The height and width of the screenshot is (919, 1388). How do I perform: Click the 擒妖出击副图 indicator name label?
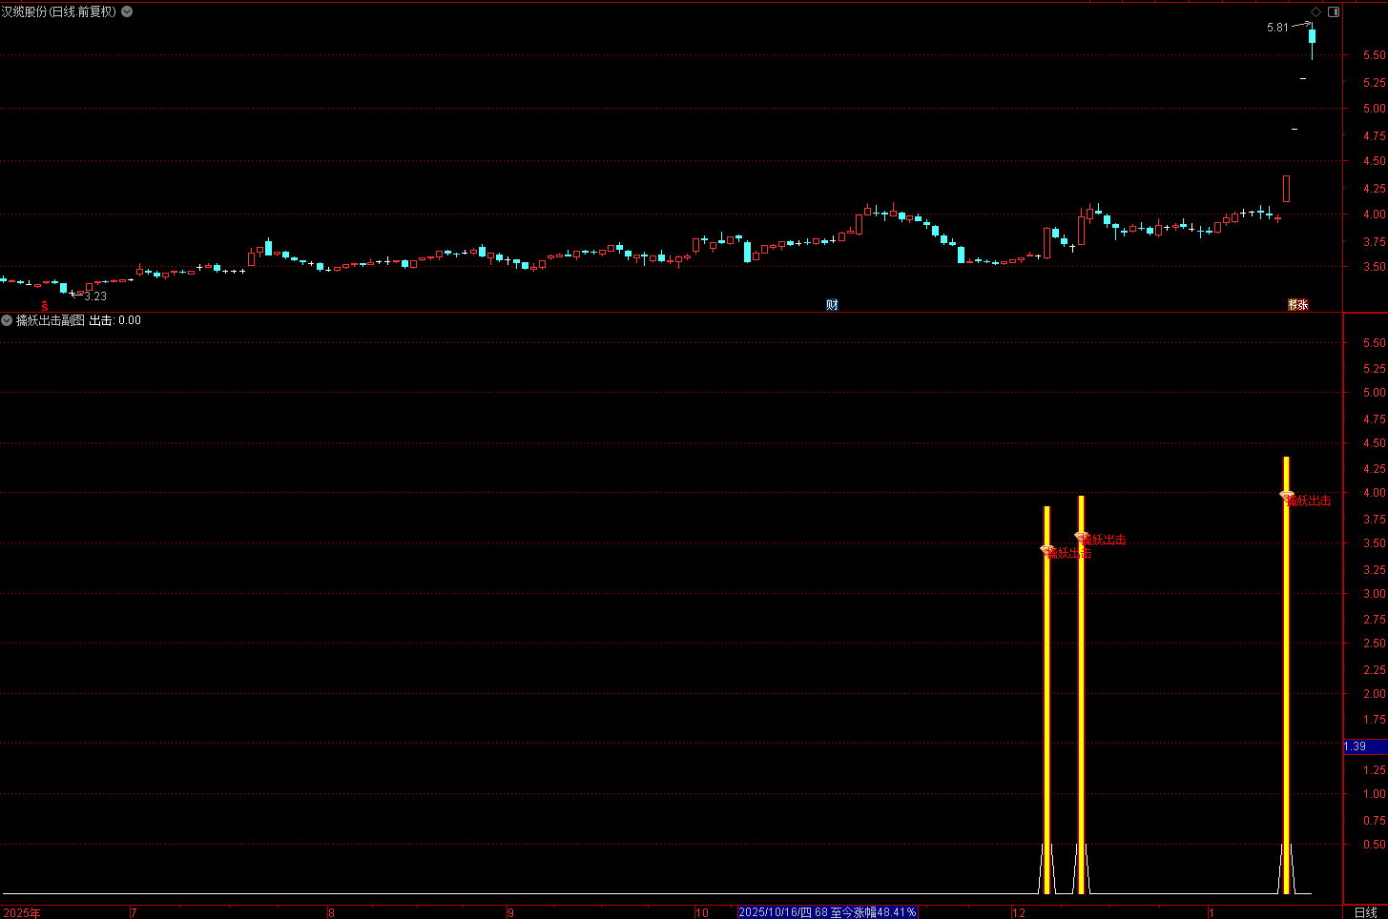click(51, 320)
